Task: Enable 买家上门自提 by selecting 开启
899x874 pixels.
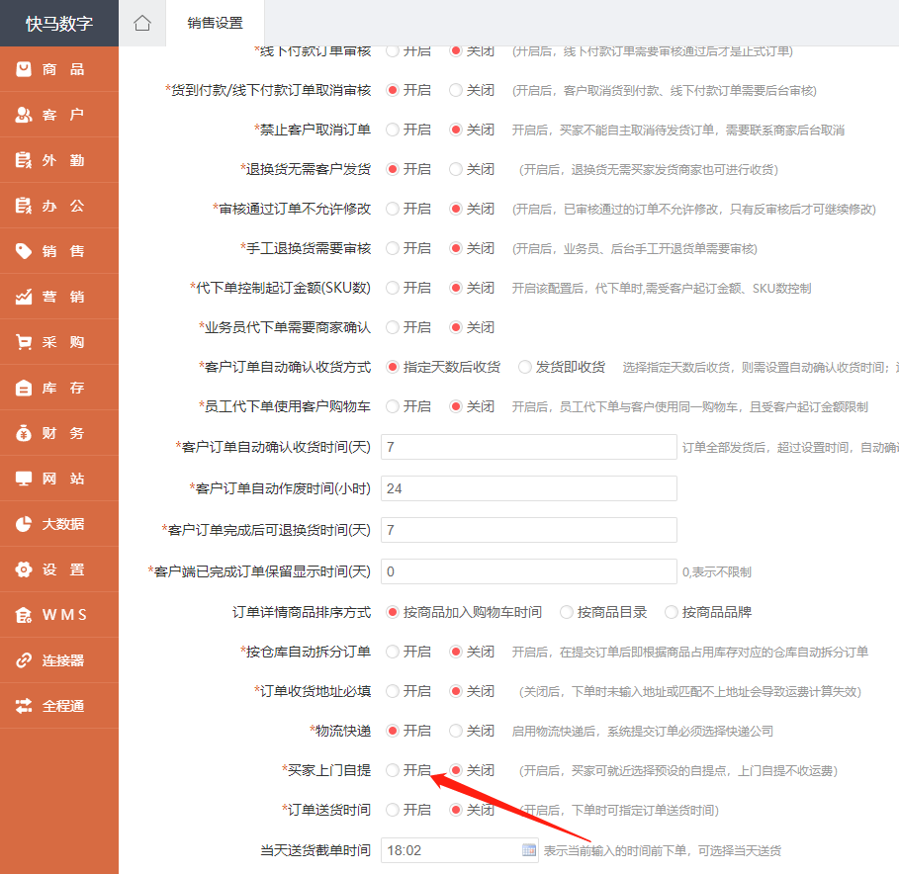Action: [393, 770]
